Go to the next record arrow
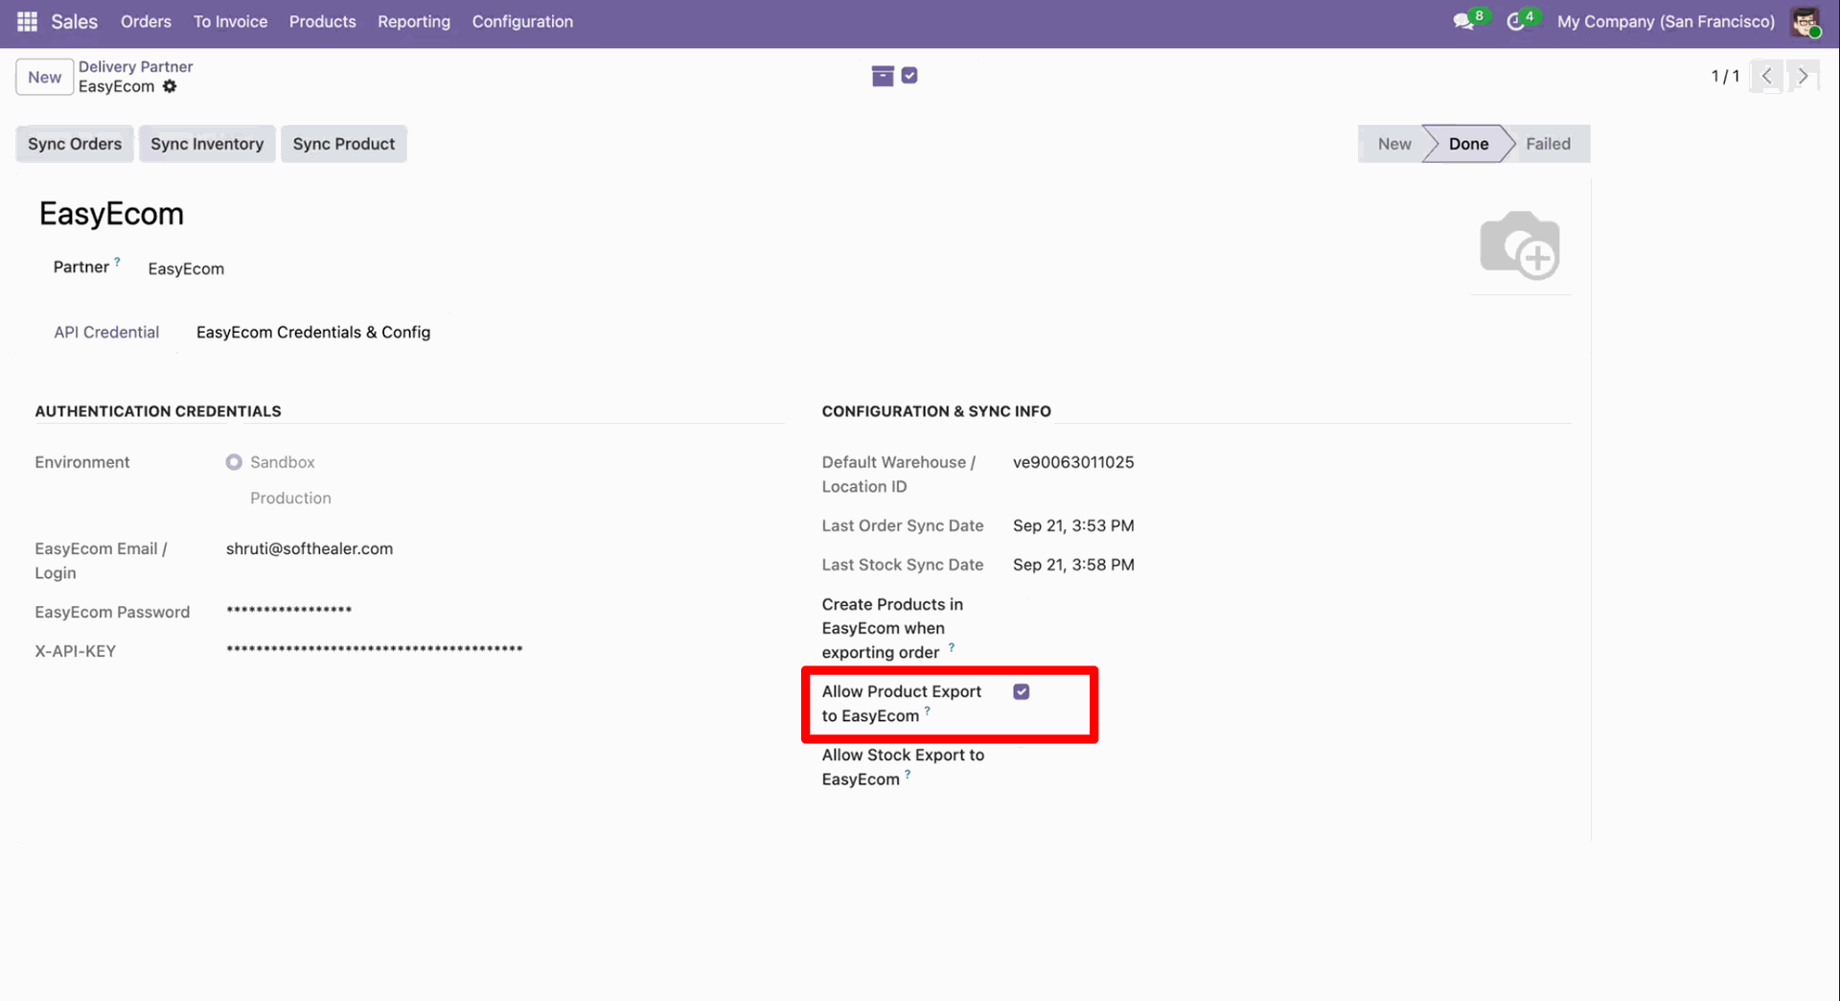 coord(1803,76)
